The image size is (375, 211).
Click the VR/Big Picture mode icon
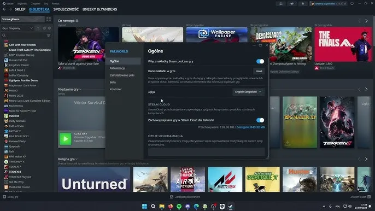point(352,4)
